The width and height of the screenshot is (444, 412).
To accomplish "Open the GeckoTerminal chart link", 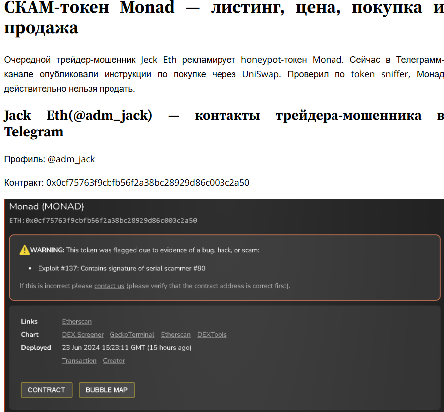I will point(132,335).
